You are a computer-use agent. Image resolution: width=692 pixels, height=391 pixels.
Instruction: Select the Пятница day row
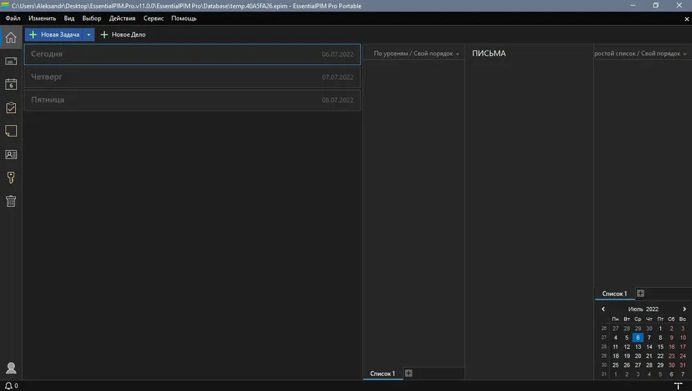click(192, 100)
